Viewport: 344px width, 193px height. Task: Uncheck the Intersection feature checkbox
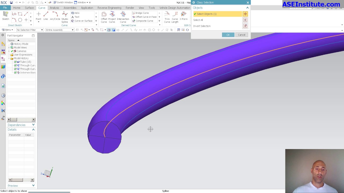click(15, 73)
